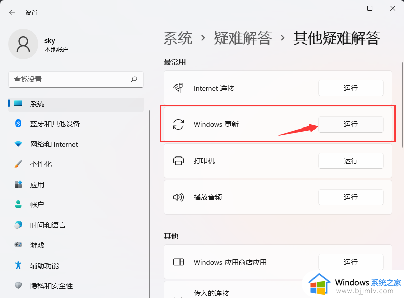Click the Privacy shield icon
This screenshot has width=404, height=298.
point(18,285)
